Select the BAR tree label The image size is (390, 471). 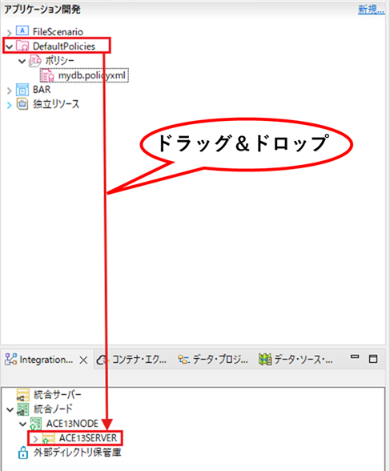coord(42,90)
